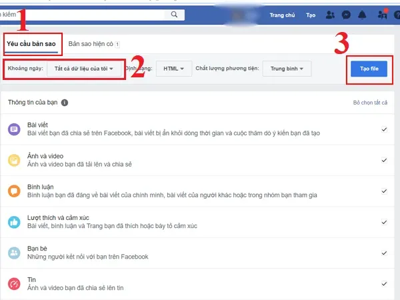This screenshot has width=400, height=300.
Task: Click the search magnifier icon
Action: [x=174, y=15]
